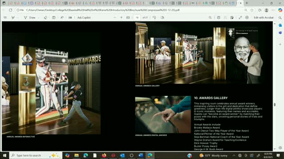This screenshot has height=159, width=284.
Task: Open the notifications center icon
Action: pyautogui.click(x=278, y=155)
